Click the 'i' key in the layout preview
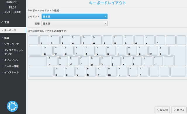This screenshot has height=114, width=187. (x=122, y=51)
